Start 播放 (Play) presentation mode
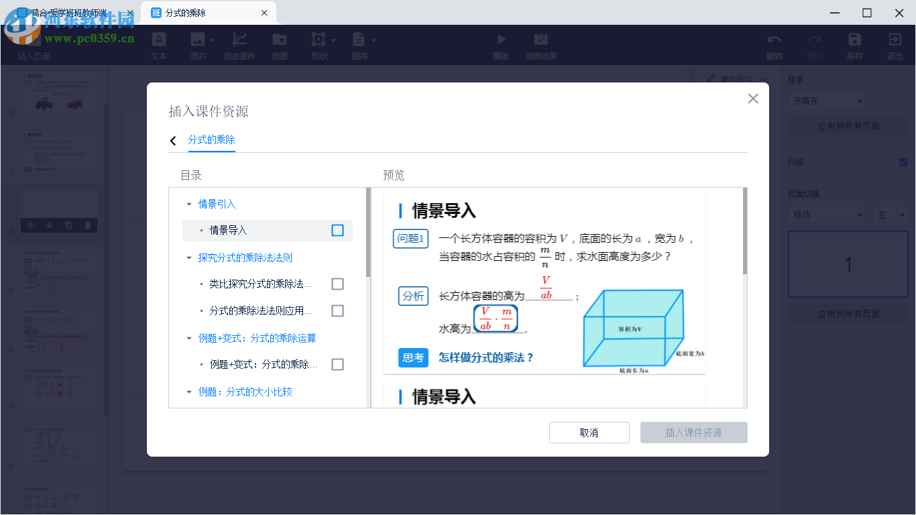This screenshot has width=916, height=515. pyautogui.click(x=501, y=44)
